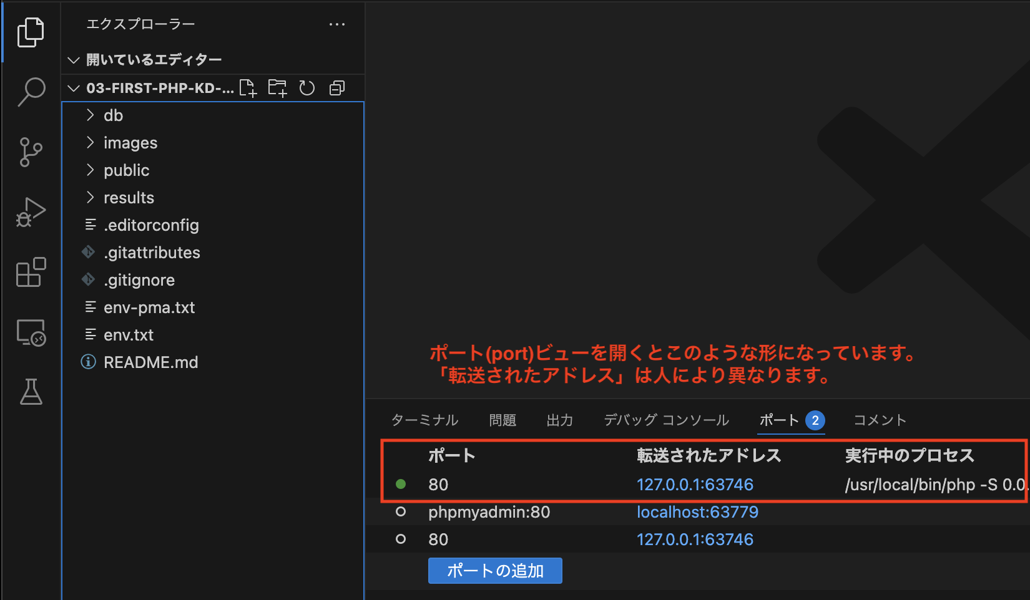1030x600 pixels.
Task: Refresh the Explorer file tree
Action: (307, 88)
